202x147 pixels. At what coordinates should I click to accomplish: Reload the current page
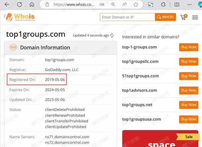point(20,5)
